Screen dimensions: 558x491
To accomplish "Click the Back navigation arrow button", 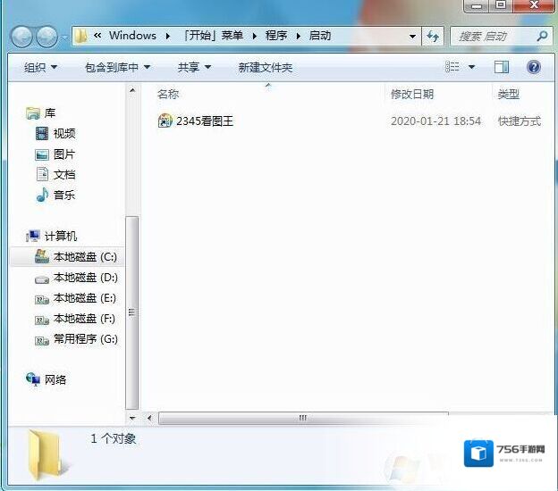I will 22,37.
